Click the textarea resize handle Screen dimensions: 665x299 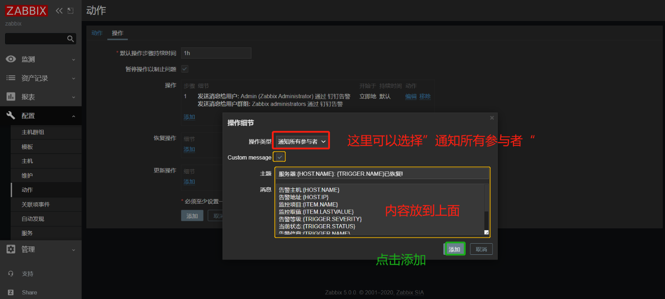click(x=487, y=232)
